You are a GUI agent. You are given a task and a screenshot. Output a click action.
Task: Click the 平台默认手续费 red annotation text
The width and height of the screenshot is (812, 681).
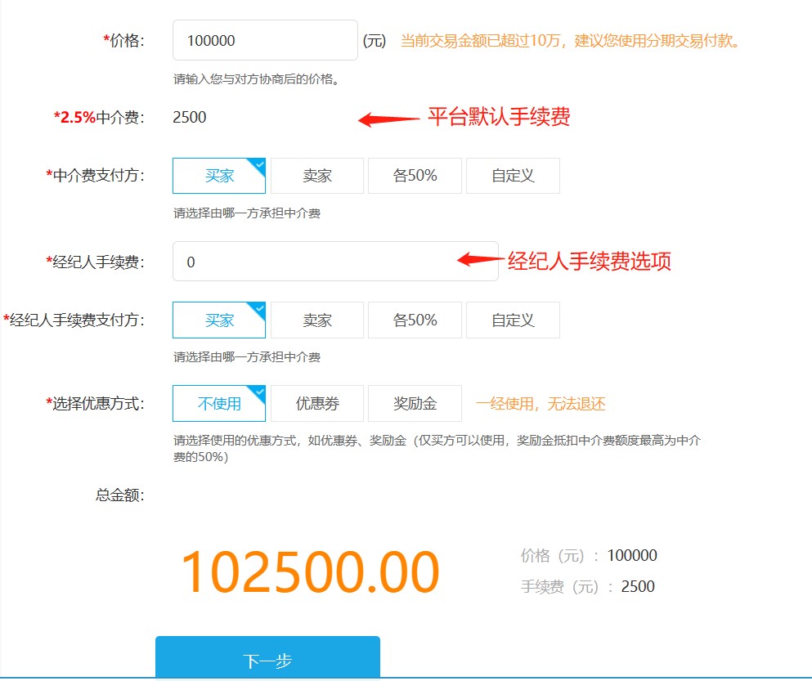click(498, 117)
